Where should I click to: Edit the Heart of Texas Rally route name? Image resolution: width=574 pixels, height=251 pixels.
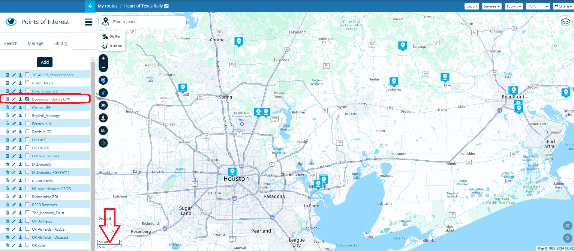coord(167,6)
